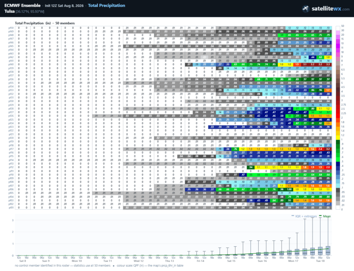Click the 3.3 cell in row pf40

328,64
